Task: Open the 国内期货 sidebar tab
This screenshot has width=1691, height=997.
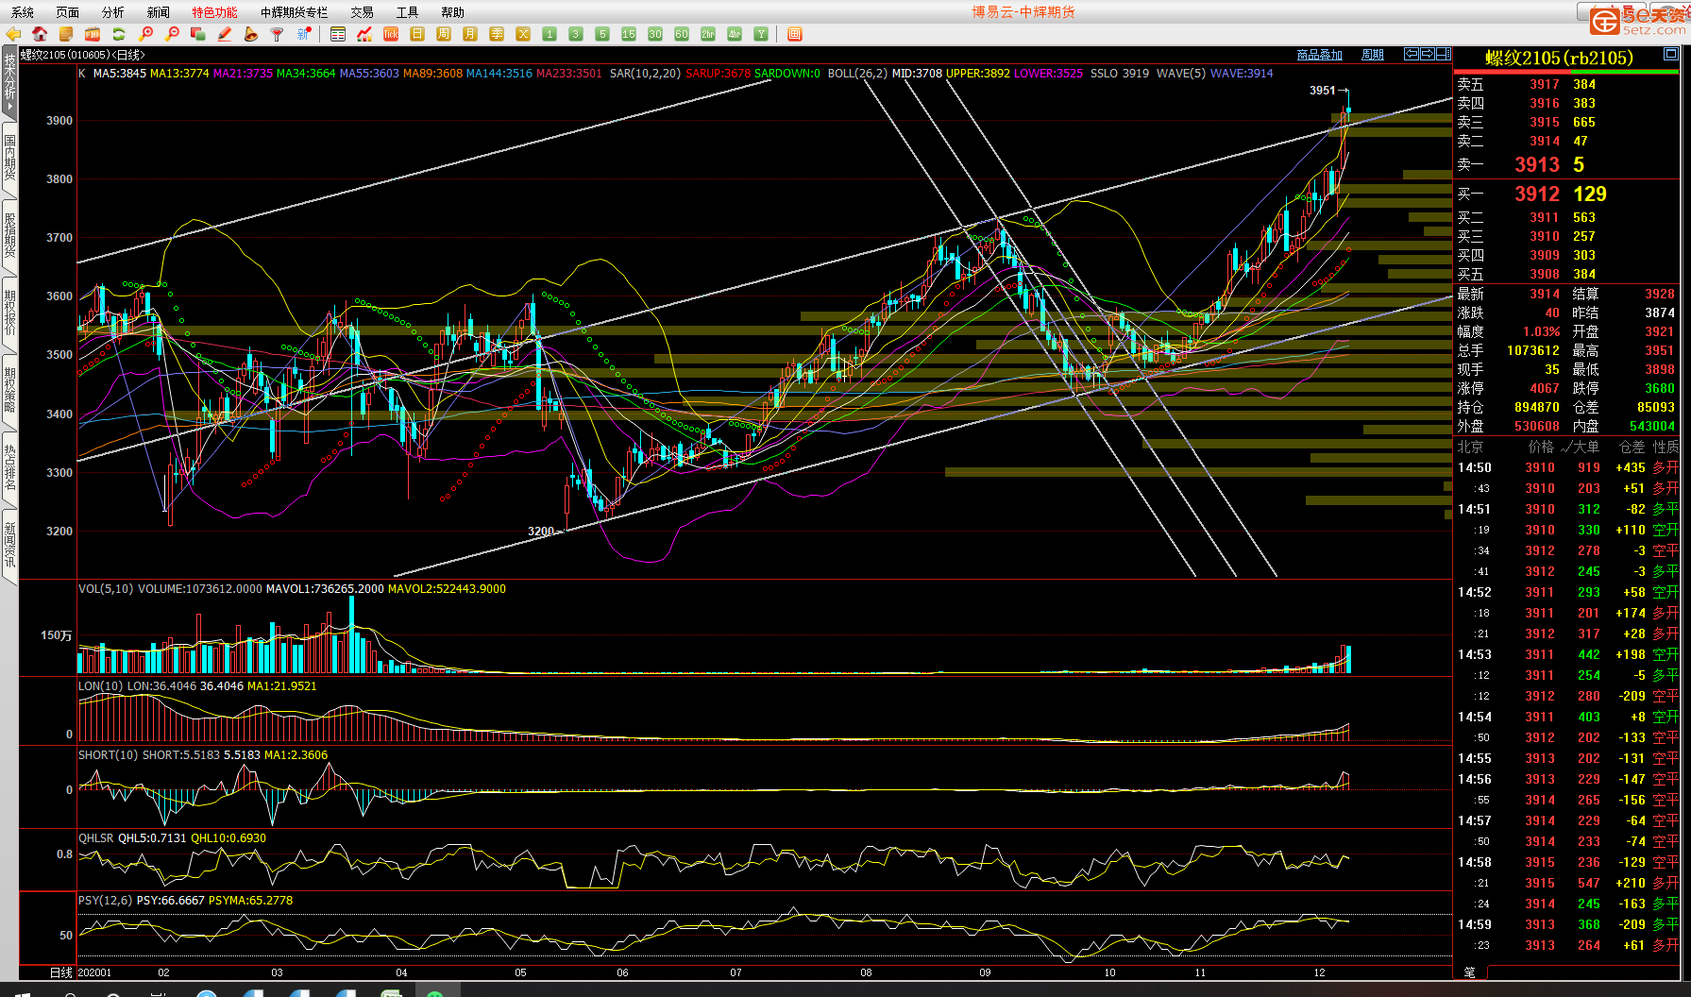Action: (x=9, y=158)
